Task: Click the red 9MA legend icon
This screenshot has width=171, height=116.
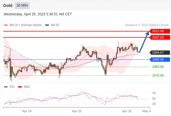Action: [x=20, y=87]
